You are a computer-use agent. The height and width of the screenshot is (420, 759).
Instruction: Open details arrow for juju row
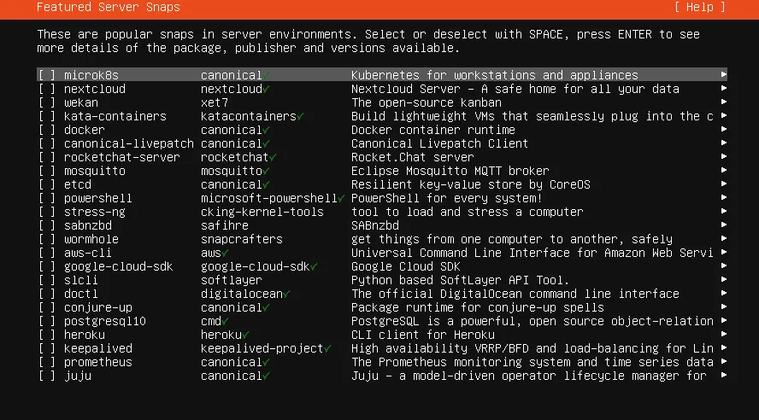tap(724, 376)
